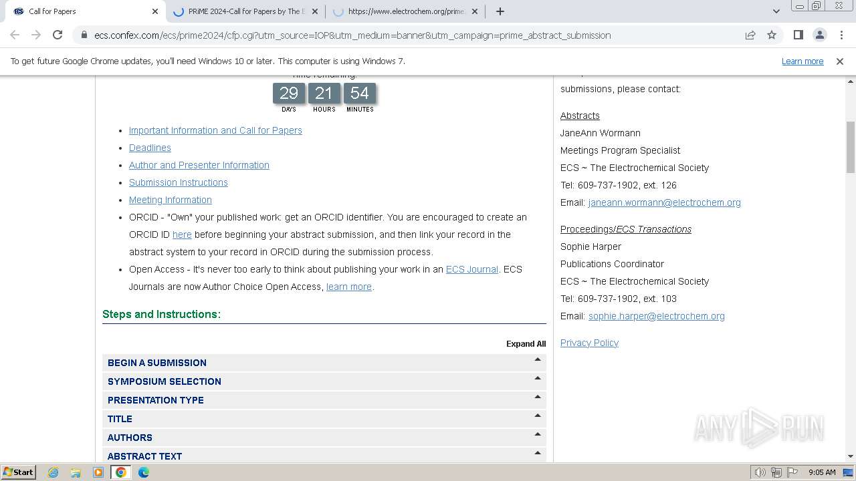Open the share page icon in address bar
Image resolution: width=856 pixels, height=481 pixels.
(x=750, y=35)
